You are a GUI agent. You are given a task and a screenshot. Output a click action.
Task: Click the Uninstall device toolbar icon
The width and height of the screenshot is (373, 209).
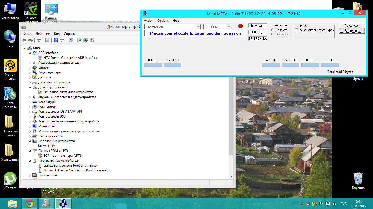pos(85,40)
